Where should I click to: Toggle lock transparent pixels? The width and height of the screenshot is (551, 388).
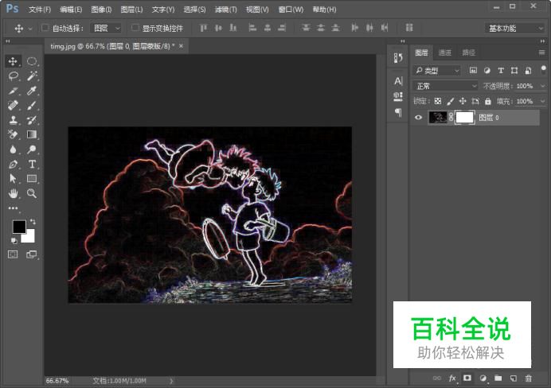pos(437,102)
